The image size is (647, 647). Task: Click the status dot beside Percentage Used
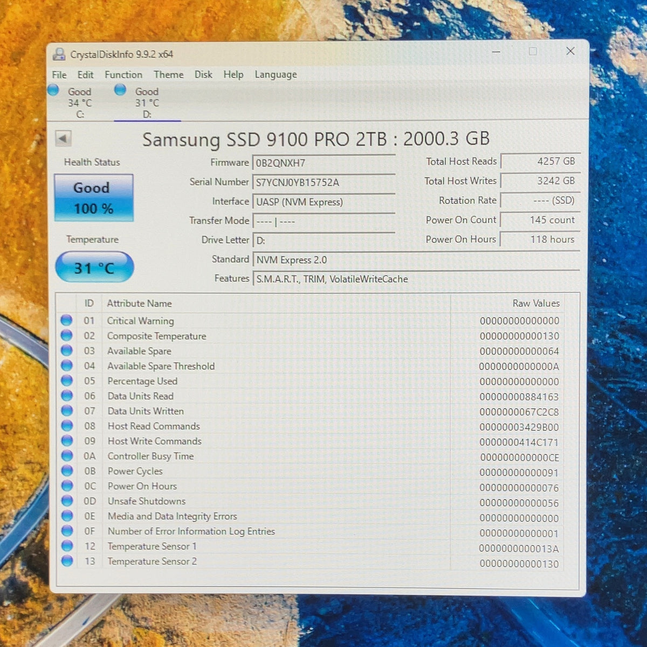[x=66, y=381]
